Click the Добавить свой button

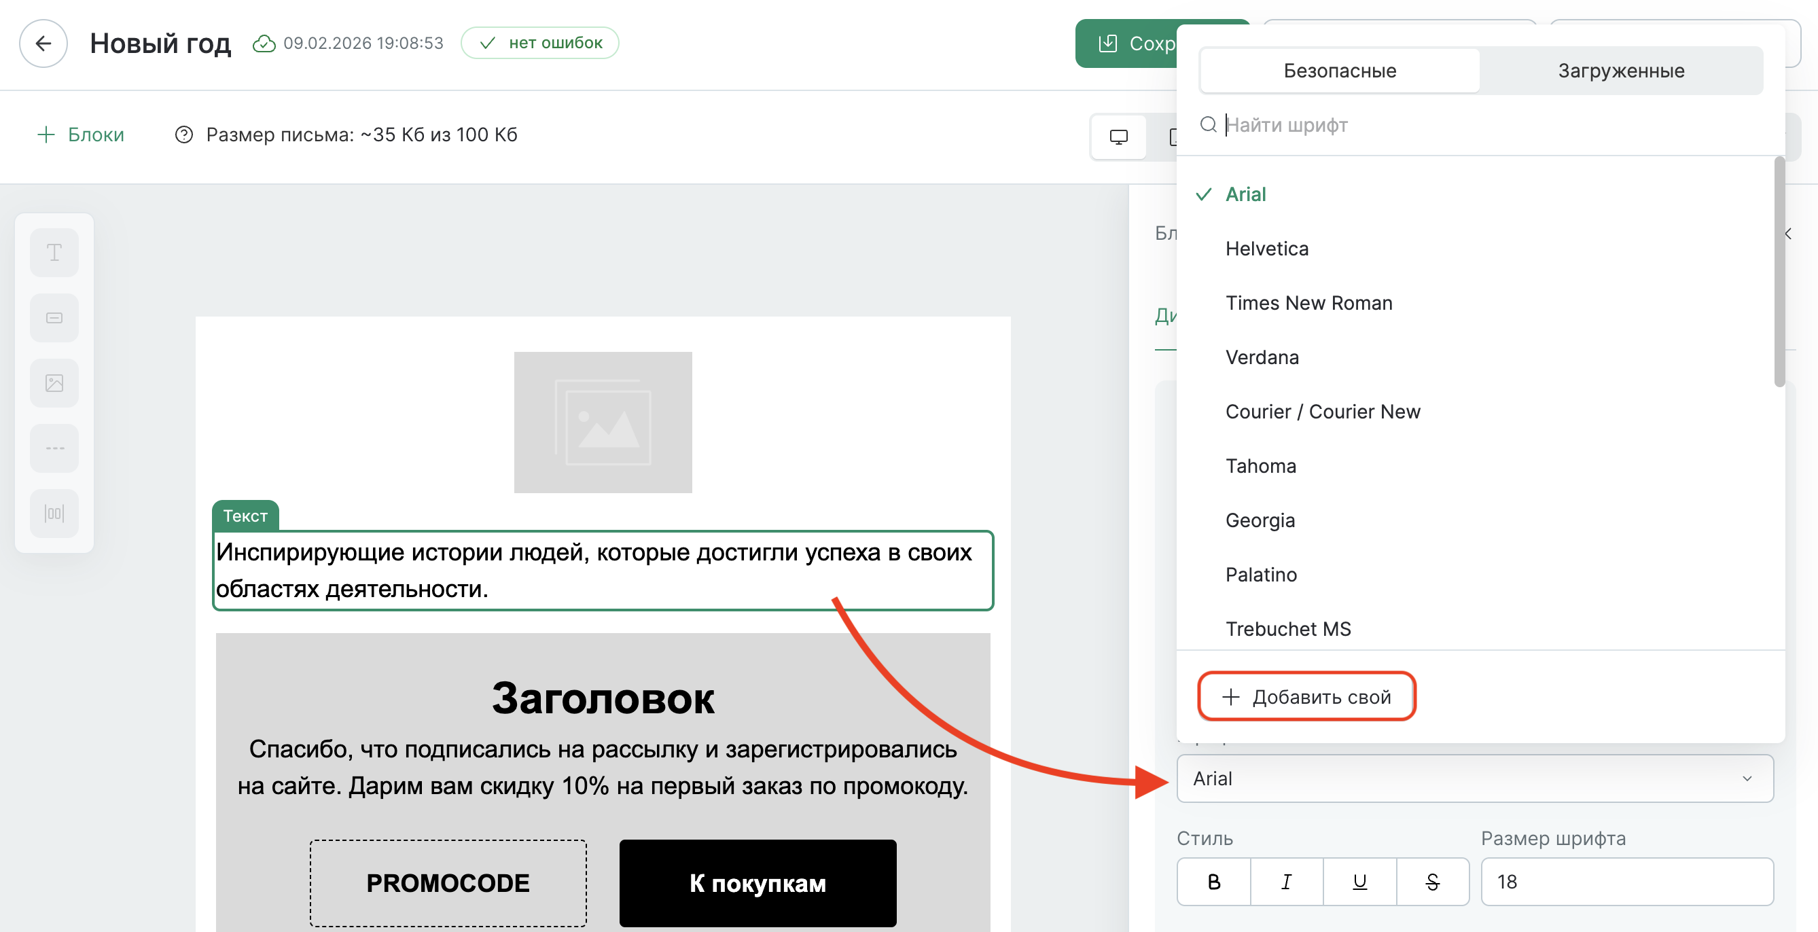[x=1306, y=696]
